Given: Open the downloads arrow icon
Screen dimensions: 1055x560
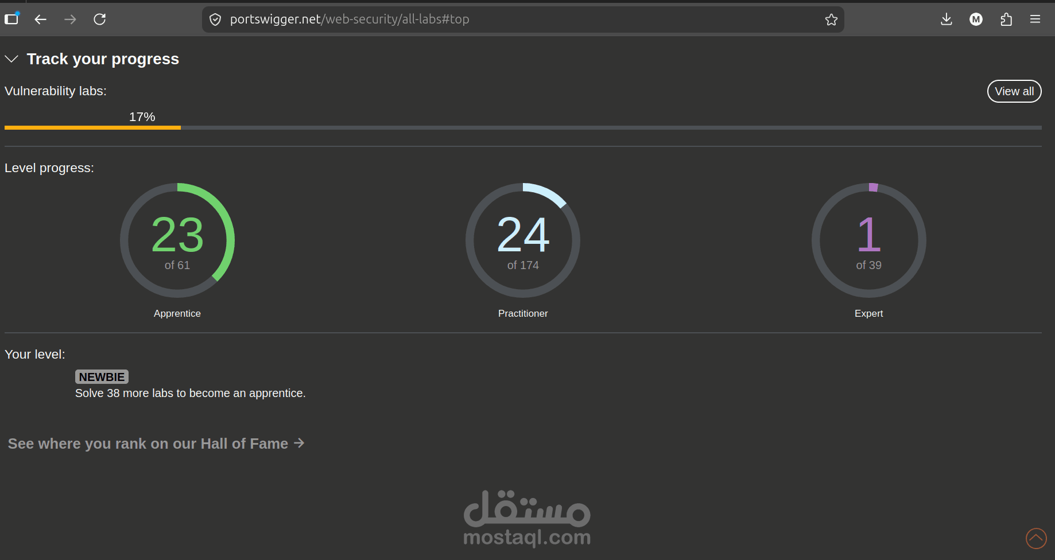Looking at the screenshot, I should tap(947, 20).
